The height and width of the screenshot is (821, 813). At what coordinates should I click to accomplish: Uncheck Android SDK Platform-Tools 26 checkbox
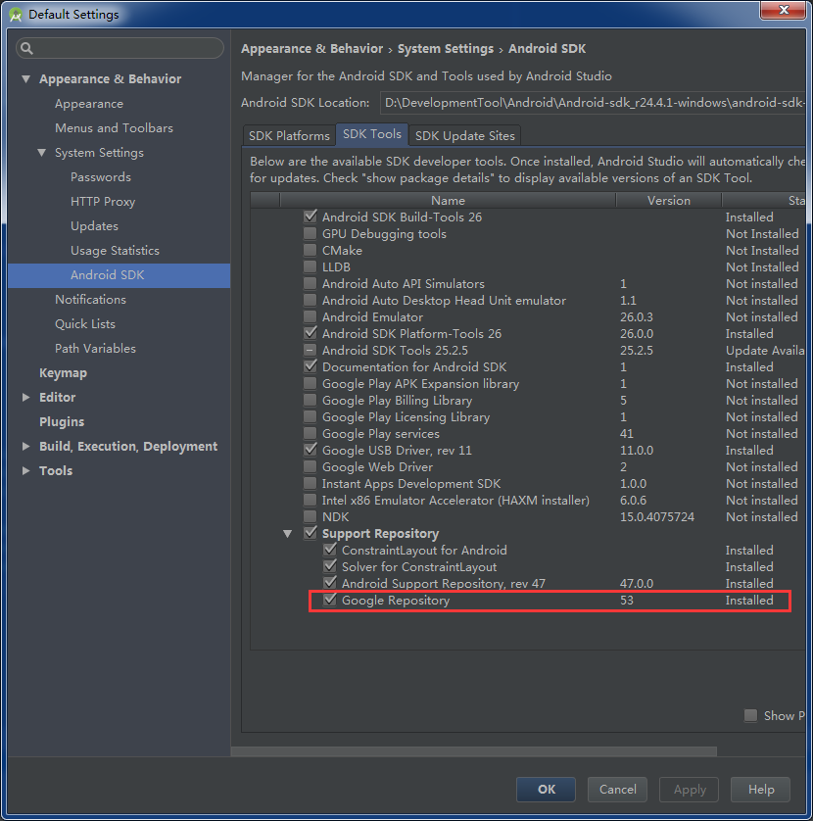coord(310,333)
